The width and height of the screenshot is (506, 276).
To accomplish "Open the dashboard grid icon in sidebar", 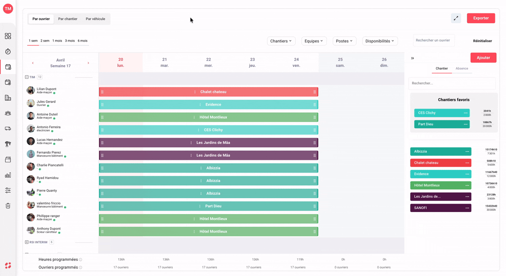I will (8, 36).
